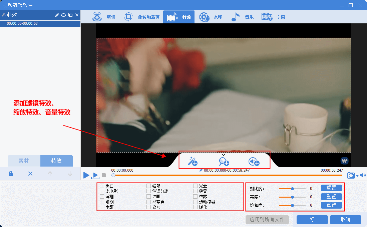Maximize the 视频编辑软件 window
367x227 pixels.
click(351, 5)
